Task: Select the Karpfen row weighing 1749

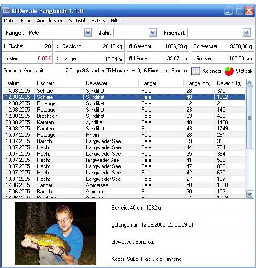Action: [x=124, y=129]
